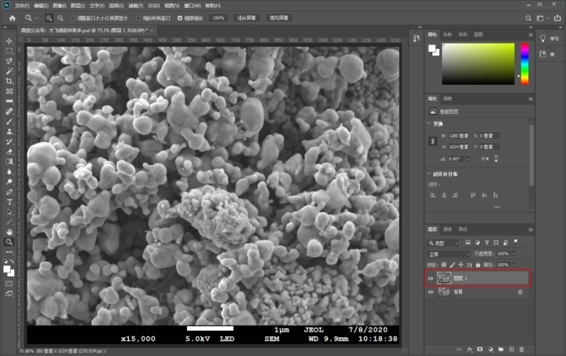
Task: Select the Crop tool
Action: coord(9,81)
